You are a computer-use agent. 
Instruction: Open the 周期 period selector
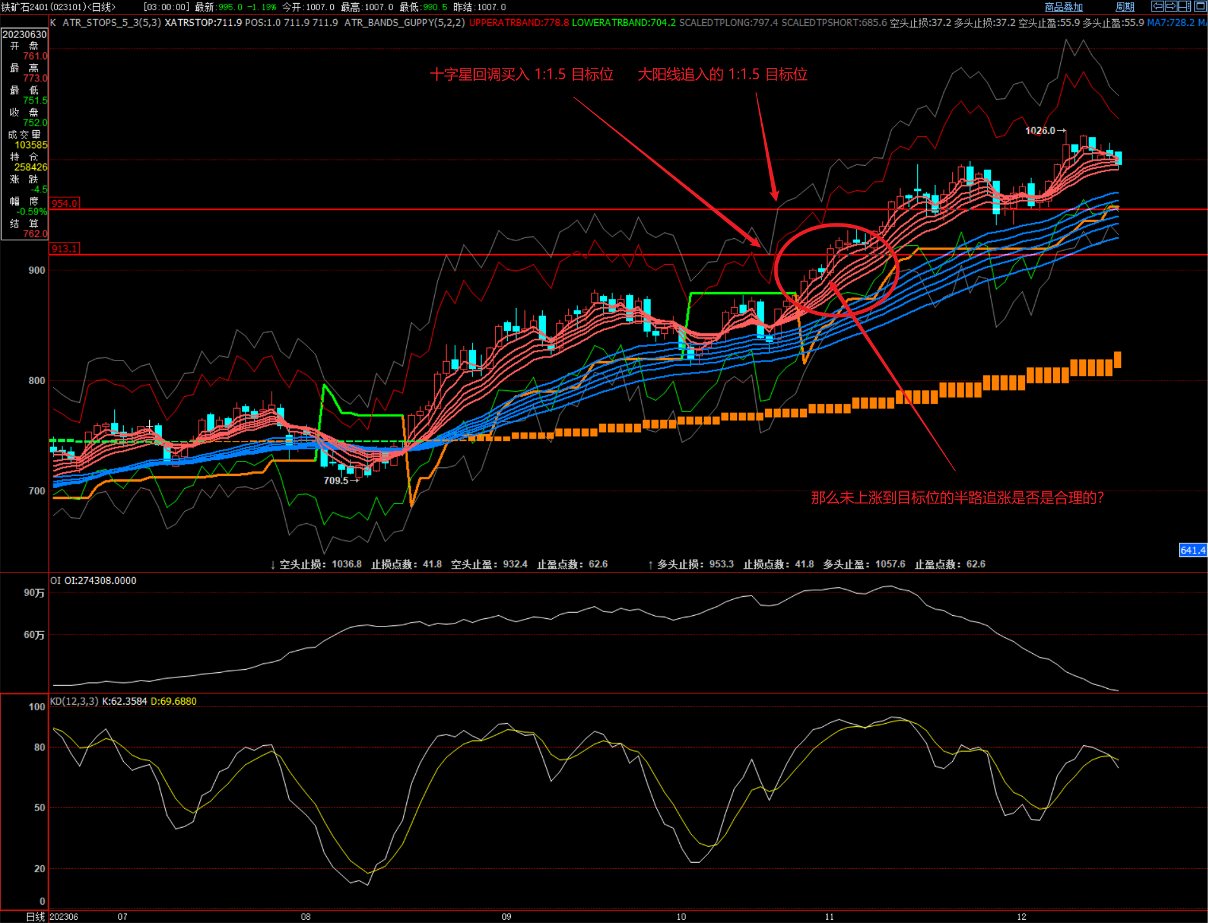[1124, 7]
